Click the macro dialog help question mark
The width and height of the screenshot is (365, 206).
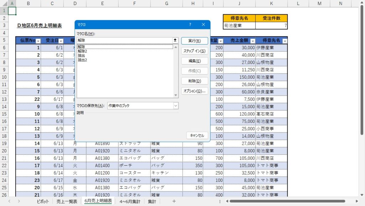pyautogui.click(x=190, y=25)
